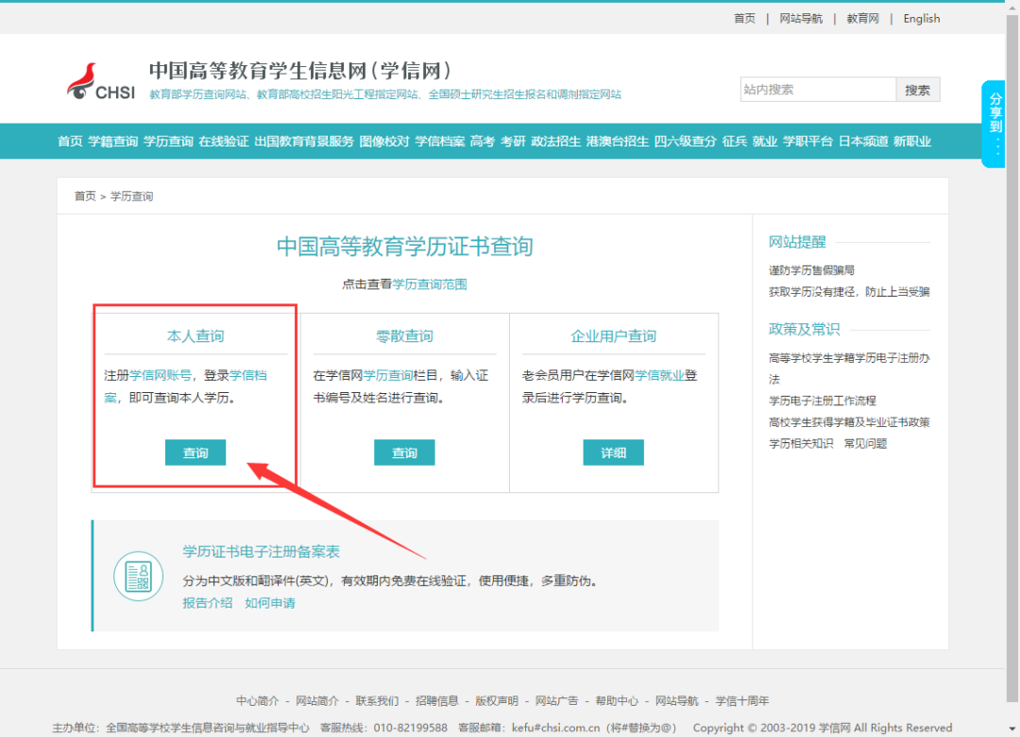Screen dimensions: 1020x737
Task: Open 谨防学历售假骗局 notice
Action: coord(811,270)
